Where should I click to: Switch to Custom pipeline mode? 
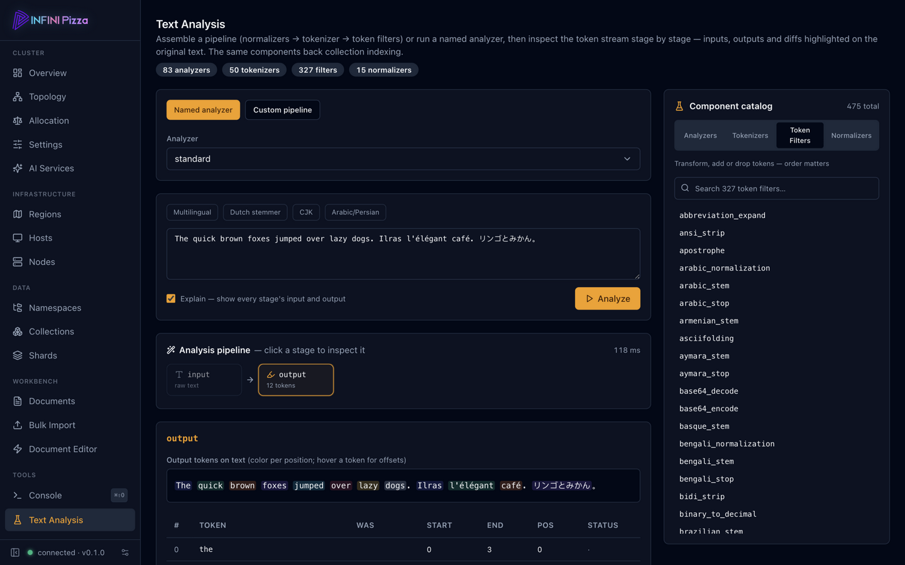tap(282, 110)
